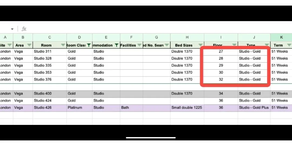This screenshot has height=146, width=292.
Task: Expand the name box dropdown arrow
Action: 12,29
